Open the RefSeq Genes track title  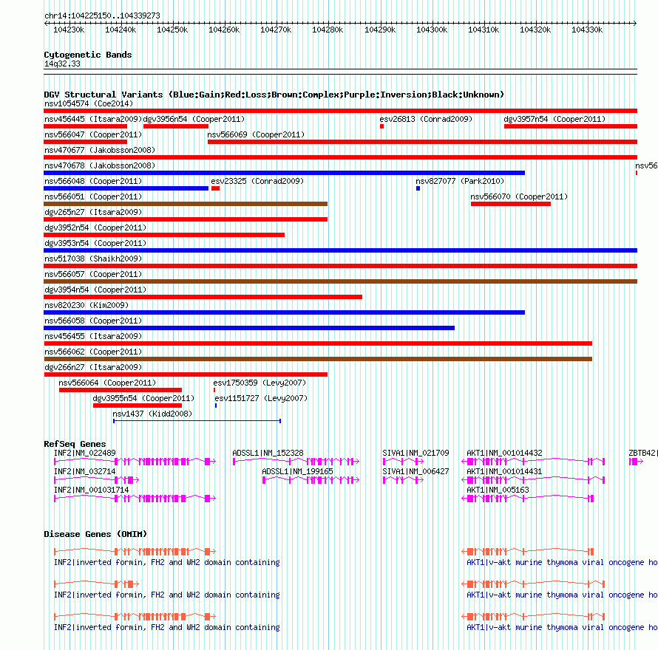click(x=75, y=444)
